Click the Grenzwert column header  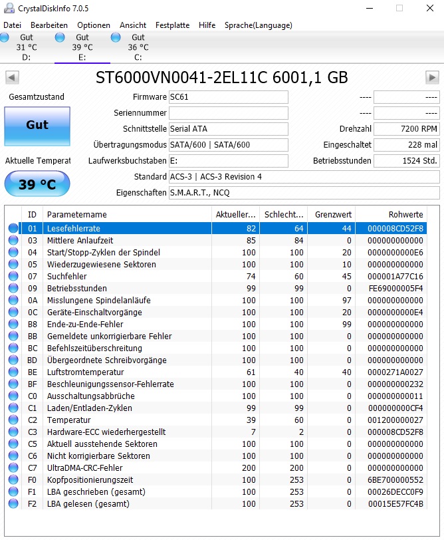(332, 215)
